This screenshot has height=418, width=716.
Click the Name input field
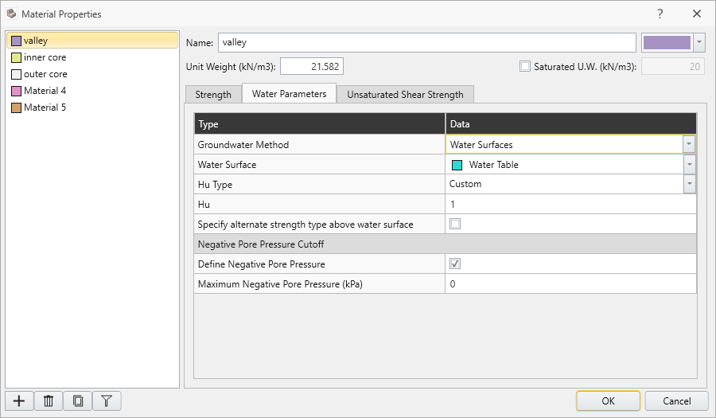[427, 42]
